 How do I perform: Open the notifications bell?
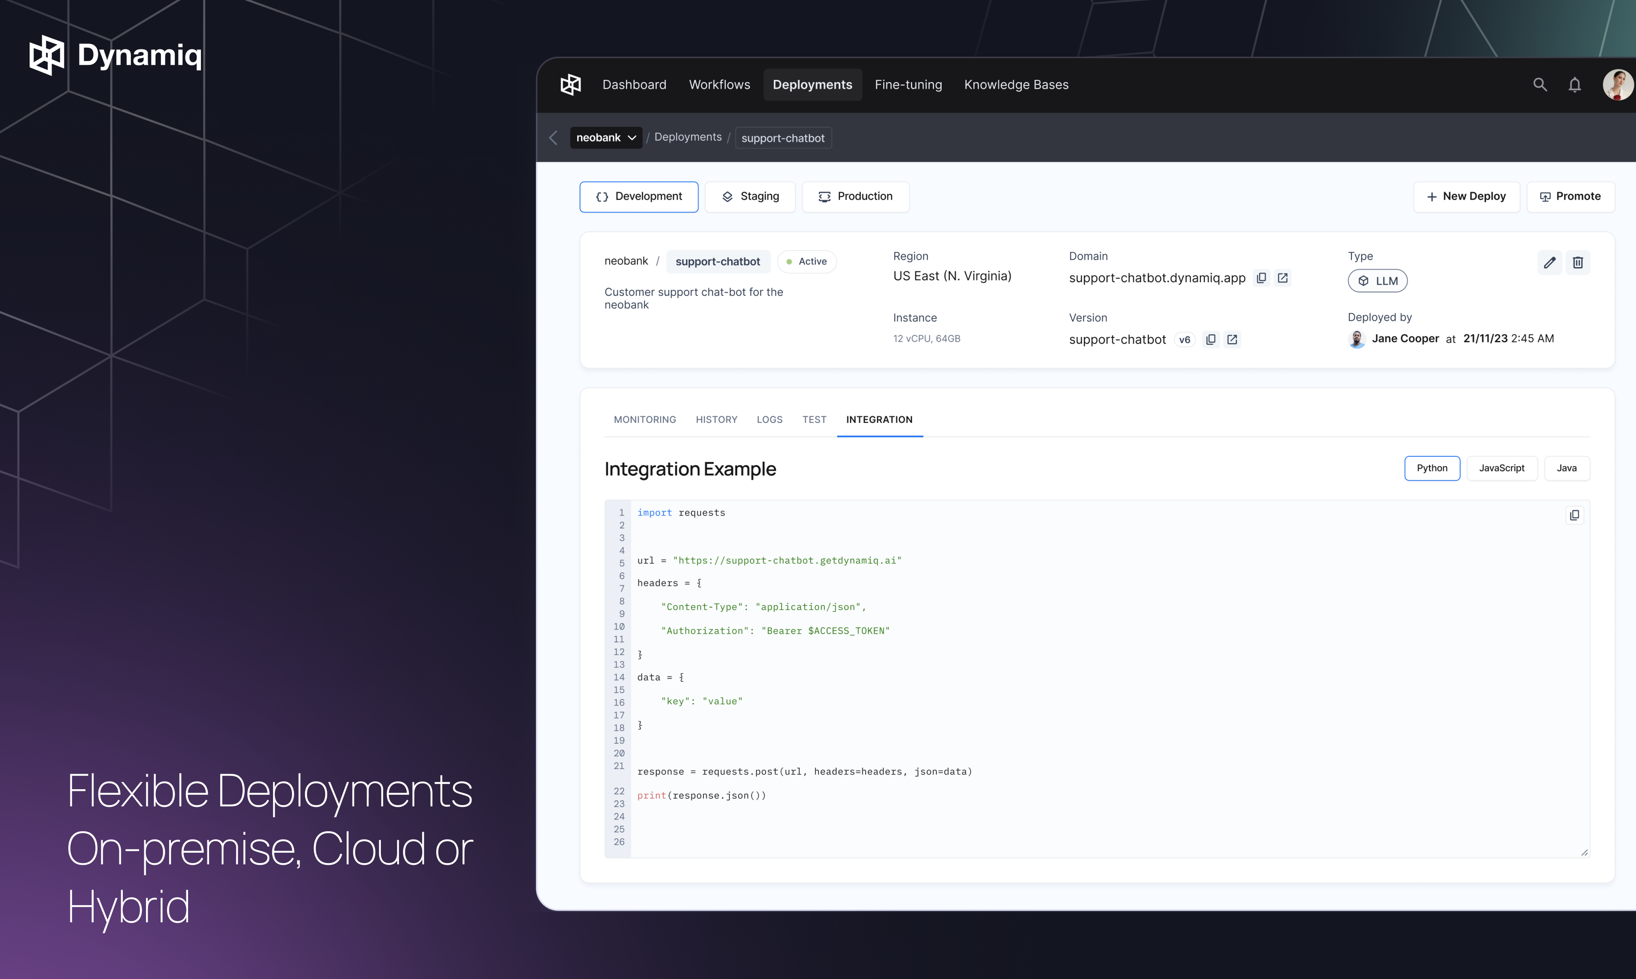(1575, 85)
